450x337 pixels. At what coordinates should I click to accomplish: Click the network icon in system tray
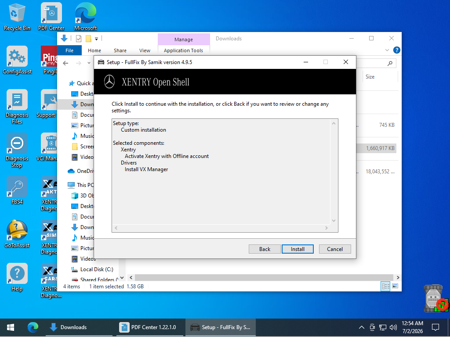click(x=383, y=327)
